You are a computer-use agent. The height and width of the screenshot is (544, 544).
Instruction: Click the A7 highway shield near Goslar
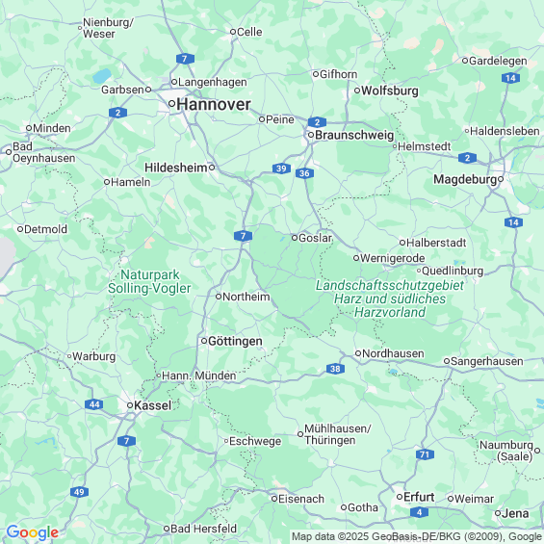[x=243, y=236]
